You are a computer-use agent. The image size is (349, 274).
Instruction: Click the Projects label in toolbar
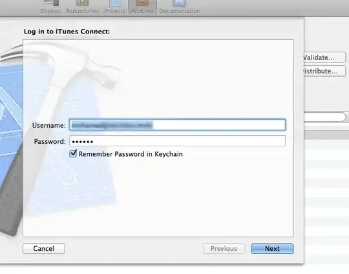click(114, 11)
